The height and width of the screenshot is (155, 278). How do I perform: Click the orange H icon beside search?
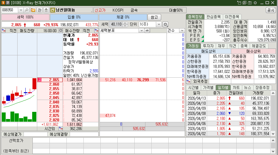33,10
